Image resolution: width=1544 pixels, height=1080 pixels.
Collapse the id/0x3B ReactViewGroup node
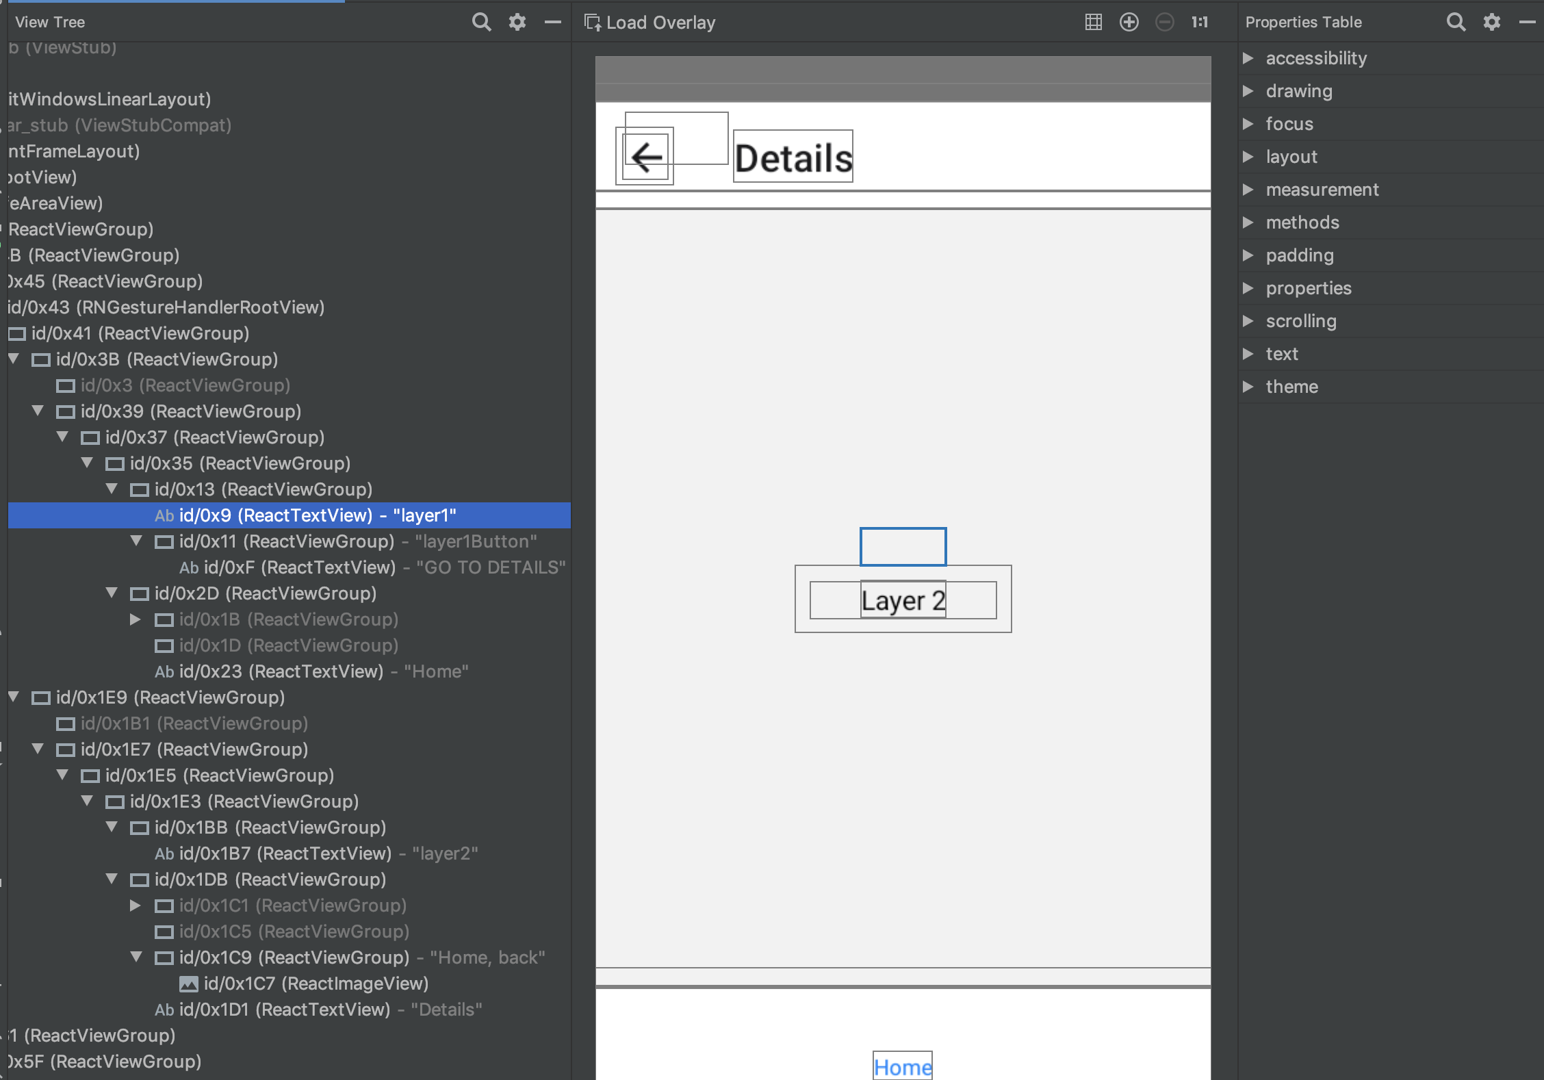(x=13, y=359)
